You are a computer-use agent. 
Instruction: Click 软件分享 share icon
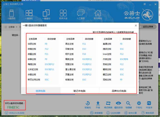click(x=130, y=113)
